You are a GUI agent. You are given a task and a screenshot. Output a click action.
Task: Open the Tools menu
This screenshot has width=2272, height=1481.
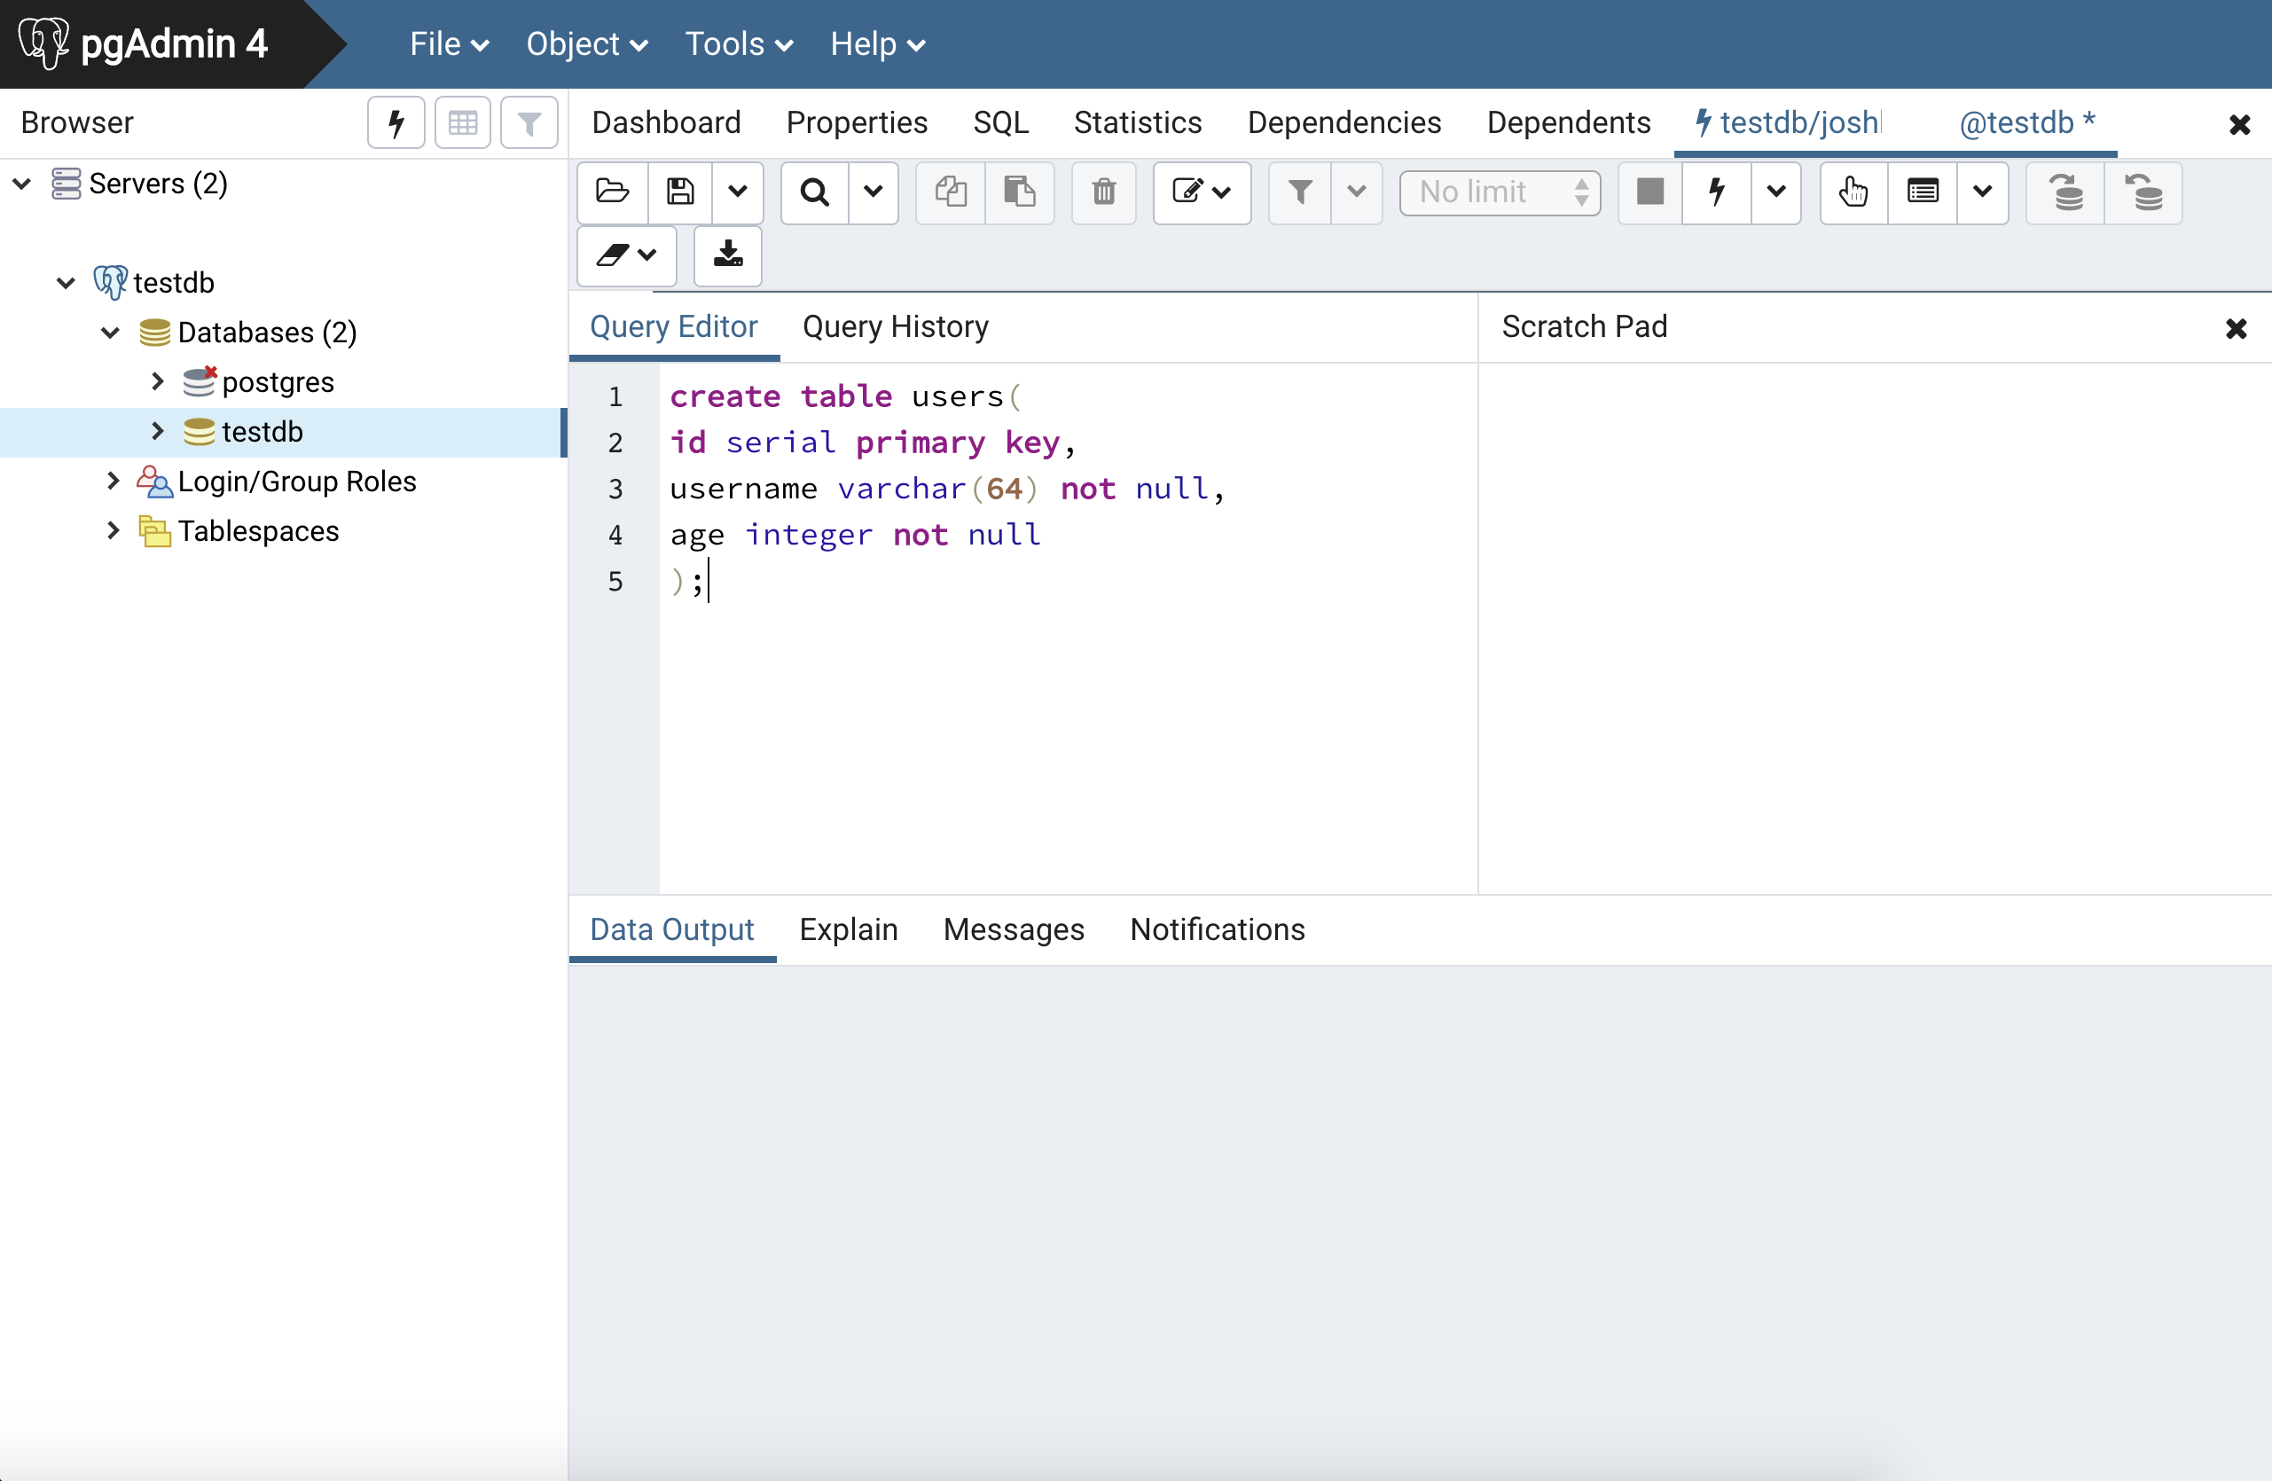pyautogui.click(x=738, y=44)
